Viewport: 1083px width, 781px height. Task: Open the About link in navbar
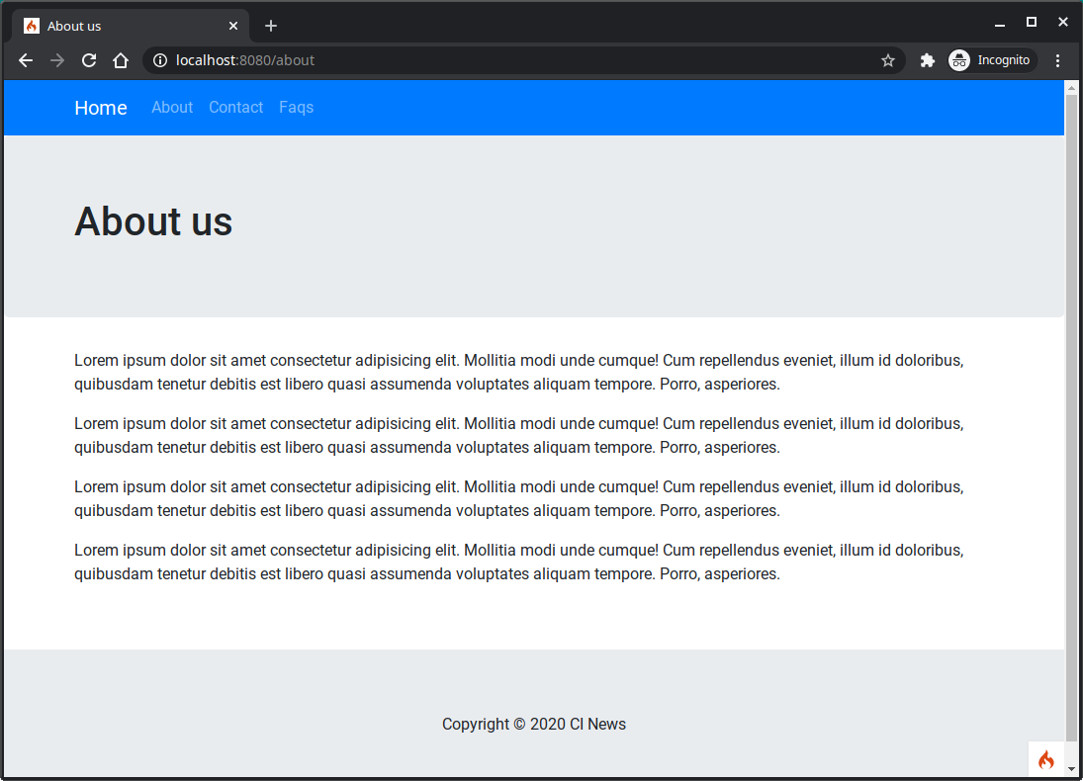[172, 108]
